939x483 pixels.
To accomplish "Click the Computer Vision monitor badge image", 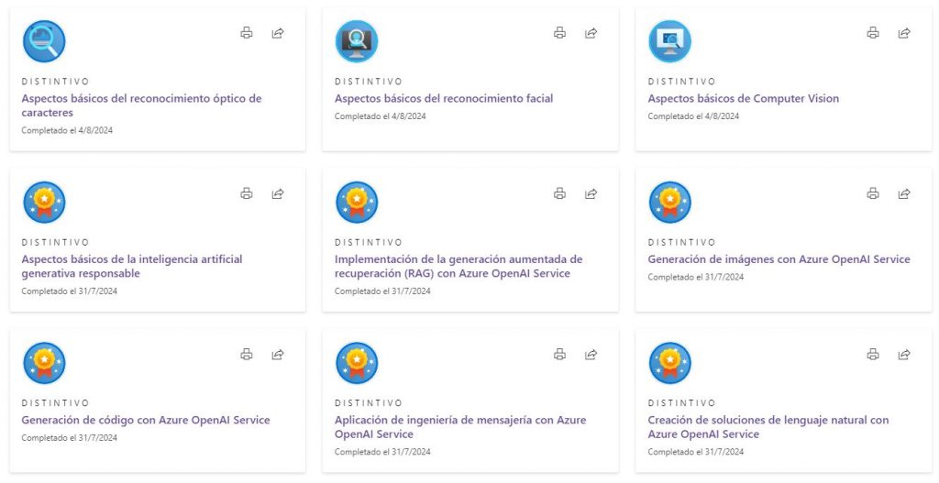I will pyautogui.click(x=669, y=41).
